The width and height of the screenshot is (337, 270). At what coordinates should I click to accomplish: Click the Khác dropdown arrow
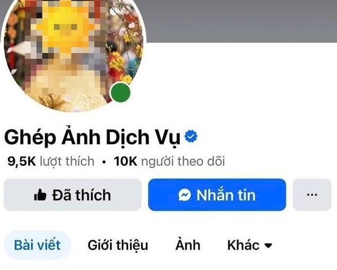[268, 246]
